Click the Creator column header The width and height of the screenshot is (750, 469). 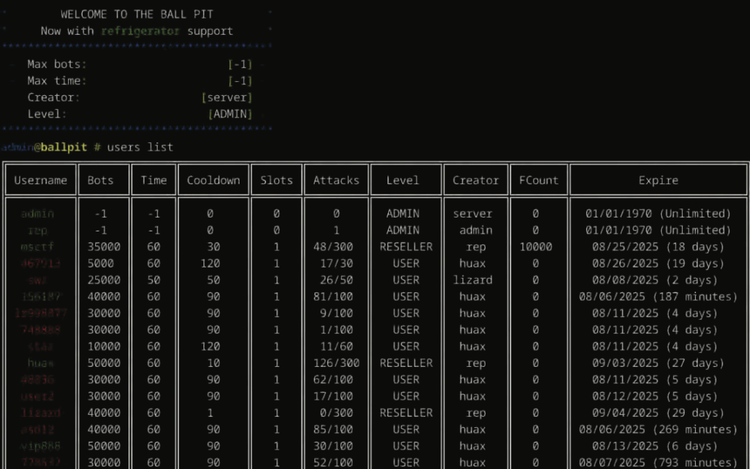[476, 181]
